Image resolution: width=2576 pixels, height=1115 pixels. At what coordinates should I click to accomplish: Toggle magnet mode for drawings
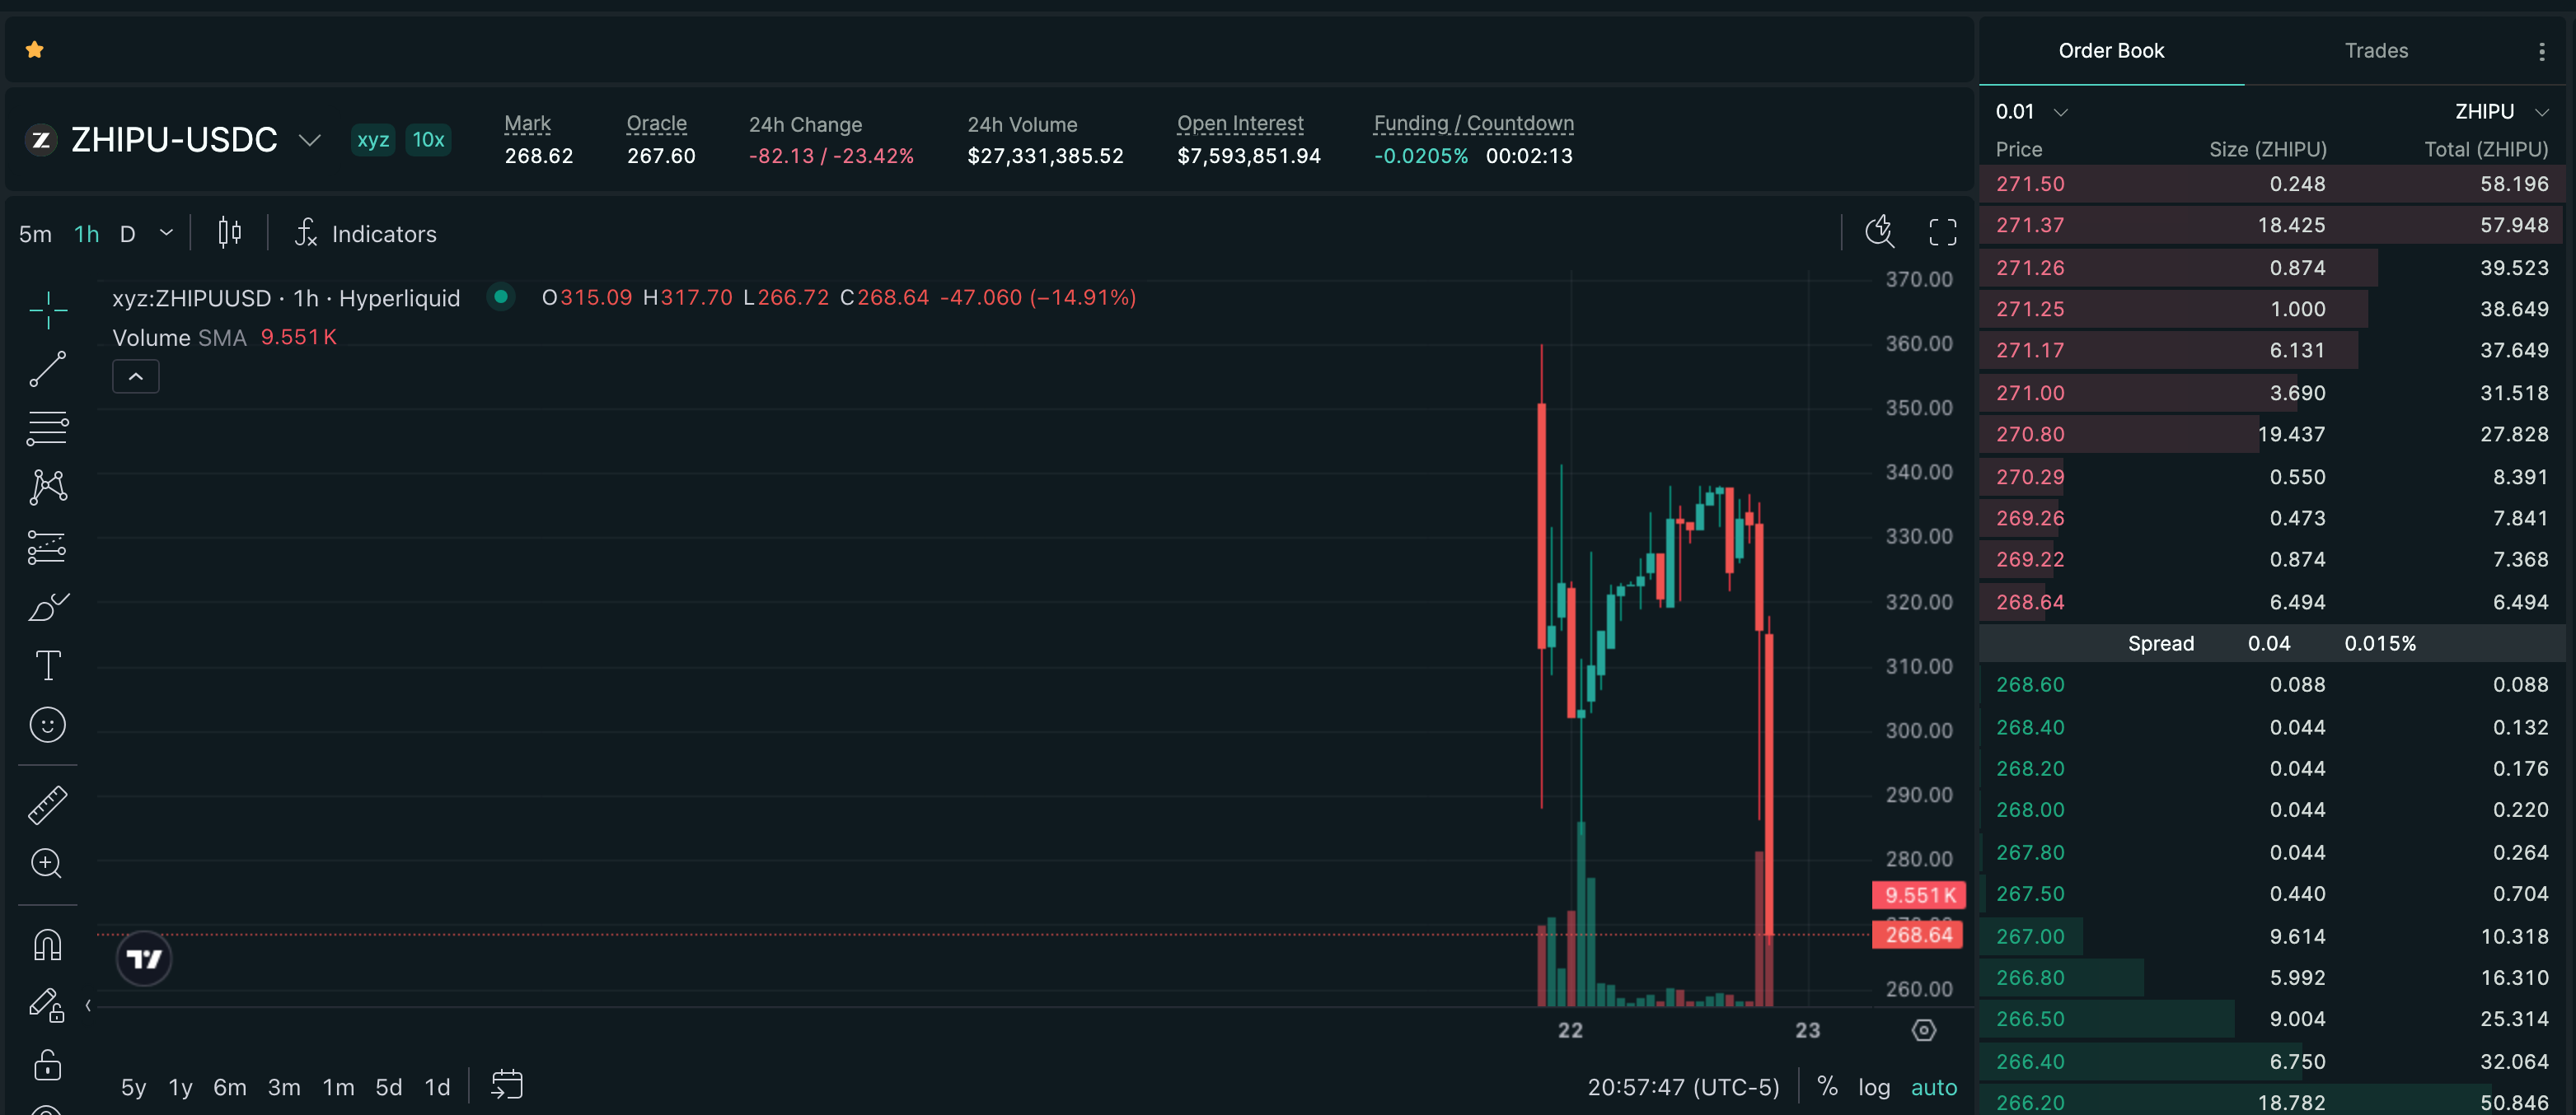pyautogui.click(x=47, y=945)
